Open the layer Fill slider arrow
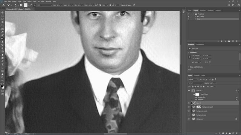 click(x=215, y=87)
